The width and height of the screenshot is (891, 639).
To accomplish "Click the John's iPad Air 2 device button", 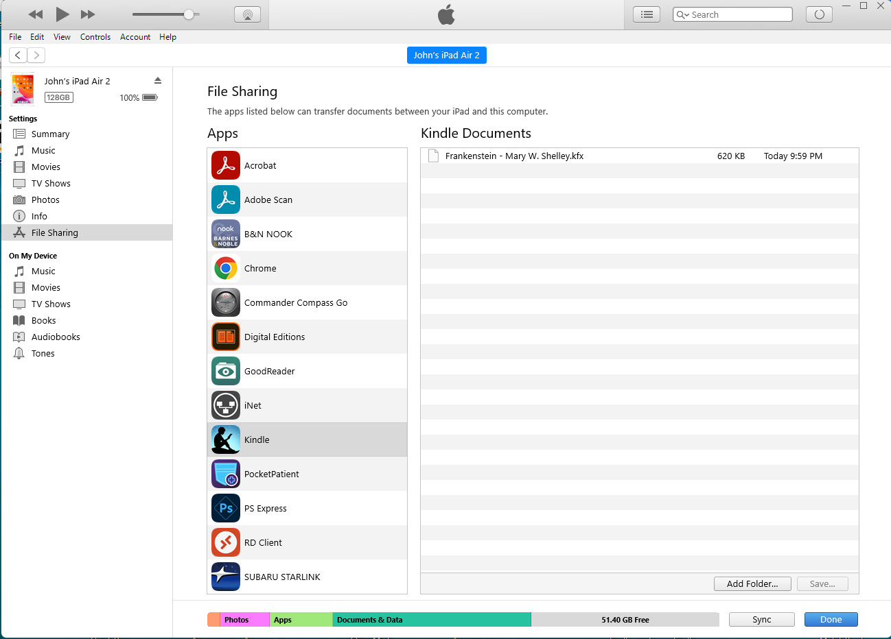I will tap(447, 56).
